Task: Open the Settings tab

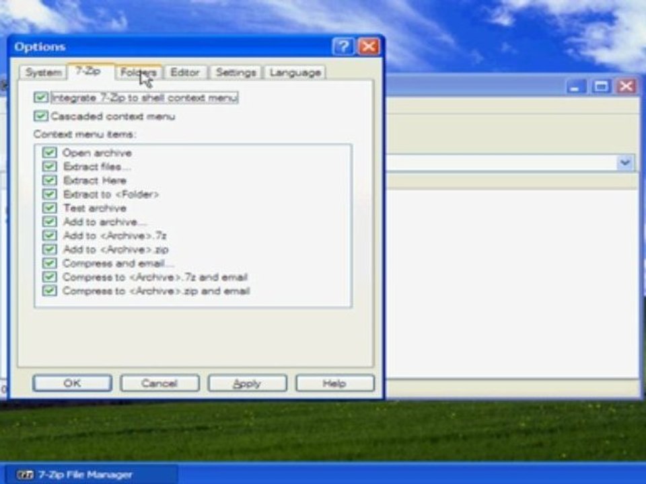Action: [236, 73]
